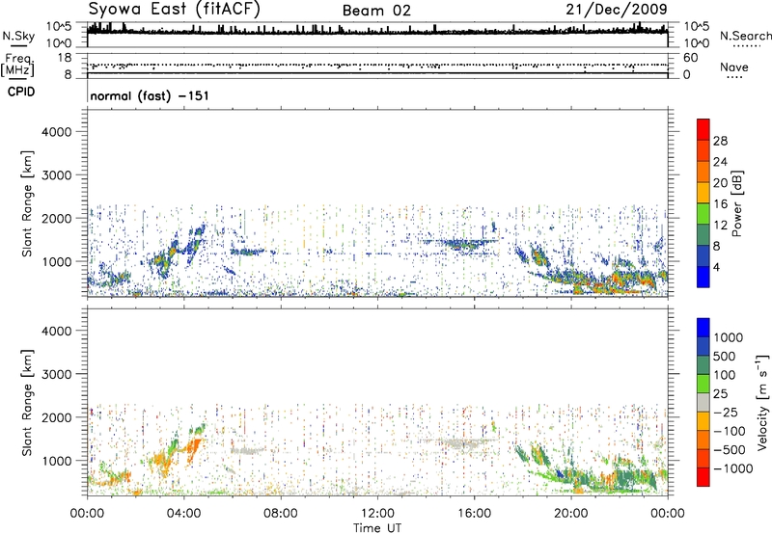Click the '4' power colorbar tick
The image size is (772, 534).
[x=716, y=267]
